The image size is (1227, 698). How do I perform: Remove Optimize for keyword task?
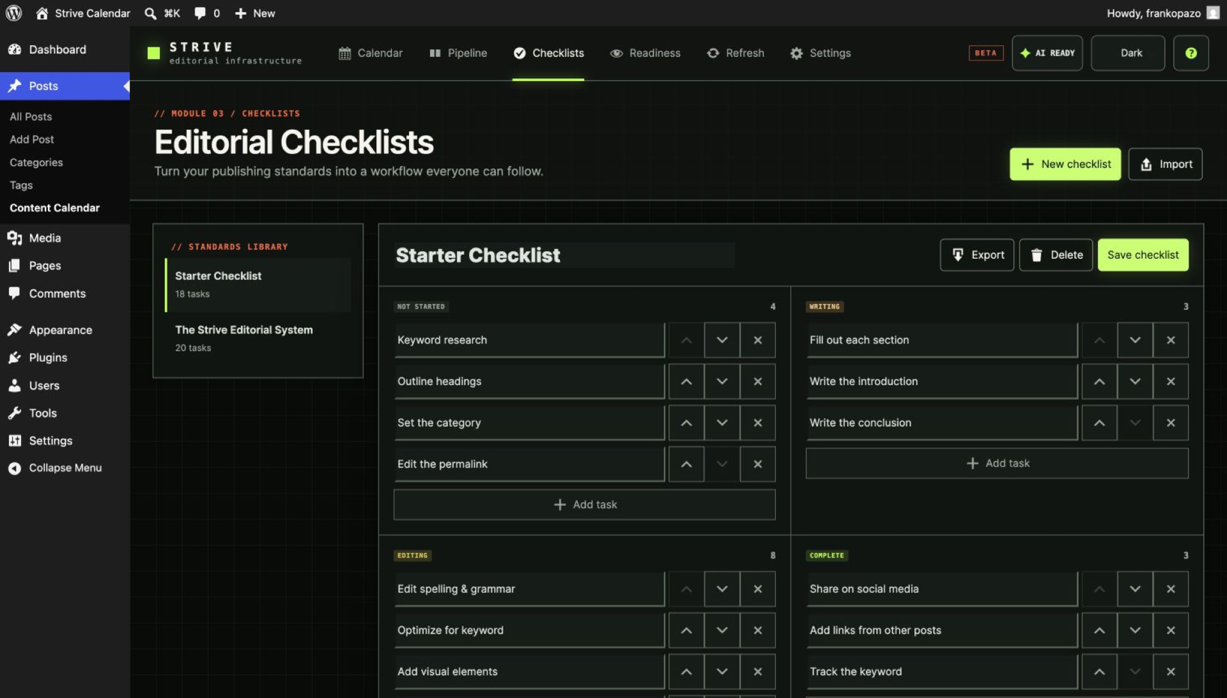[758, 630]
